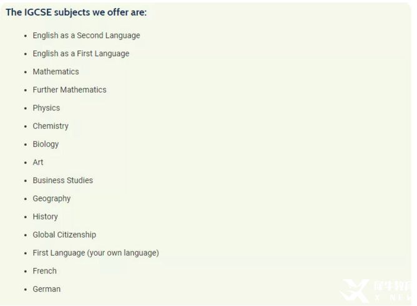Click the bullet point beside 'Physics'
This screenshot has width=417, height=306.
coord(26,108)
